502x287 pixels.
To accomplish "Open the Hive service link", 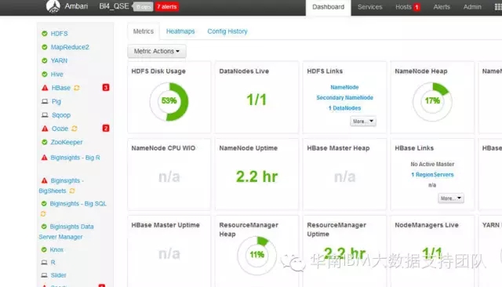I will tap(56, 74).
